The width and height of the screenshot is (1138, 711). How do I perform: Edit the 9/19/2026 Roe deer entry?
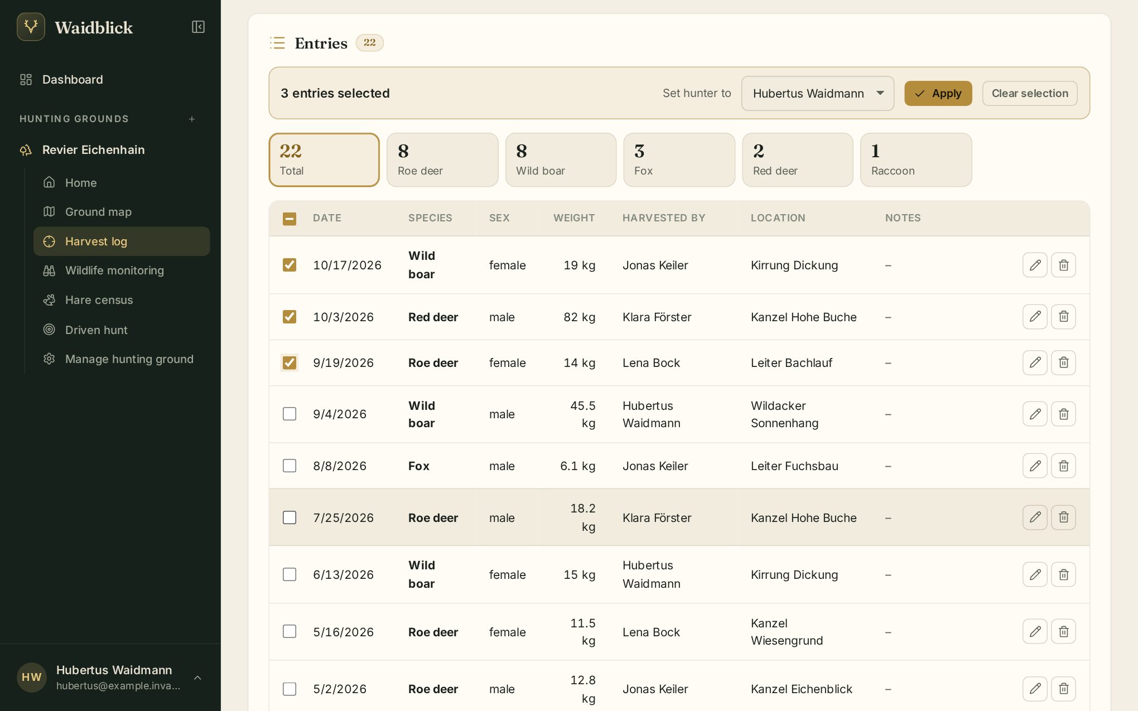(x=1035, y=362)
